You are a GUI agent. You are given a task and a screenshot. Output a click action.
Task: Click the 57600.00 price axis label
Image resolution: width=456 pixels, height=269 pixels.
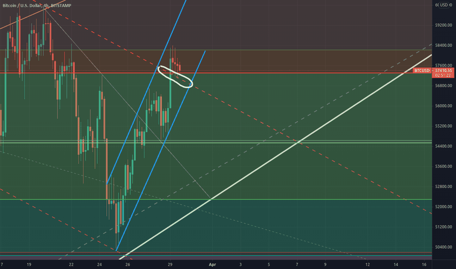443,66
